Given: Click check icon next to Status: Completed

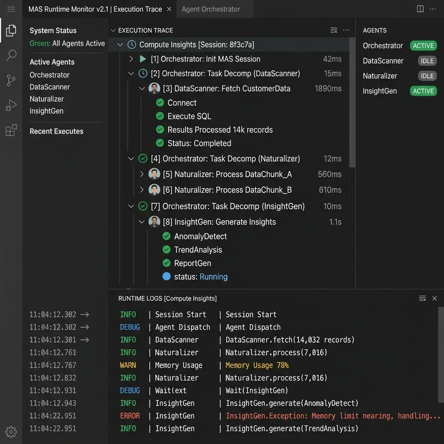Looking at the screenshot, I should point(160,143).
